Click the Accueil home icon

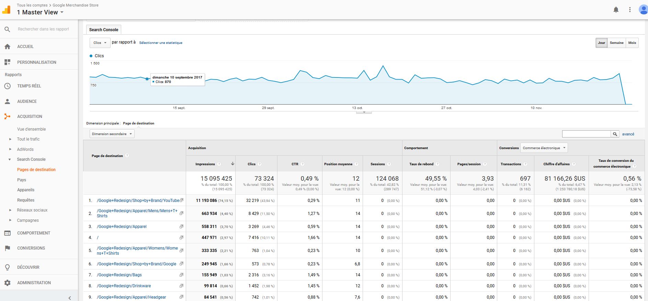(x=7, y=47)
